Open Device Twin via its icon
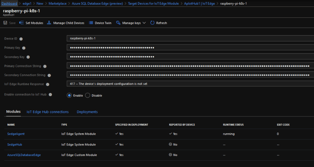Screen dimensions: 314x167 point(91,23)
